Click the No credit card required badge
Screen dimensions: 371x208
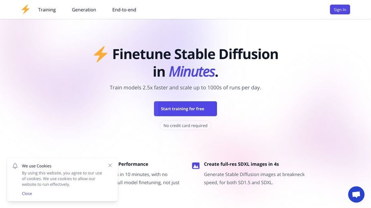[185, 126]
